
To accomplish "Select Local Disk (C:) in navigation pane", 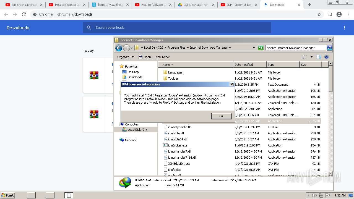I will point(137,130).
